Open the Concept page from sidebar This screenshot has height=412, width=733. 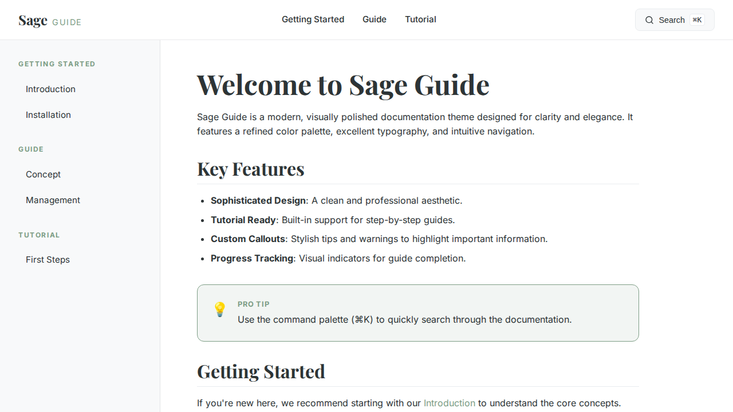pos(43,175)
